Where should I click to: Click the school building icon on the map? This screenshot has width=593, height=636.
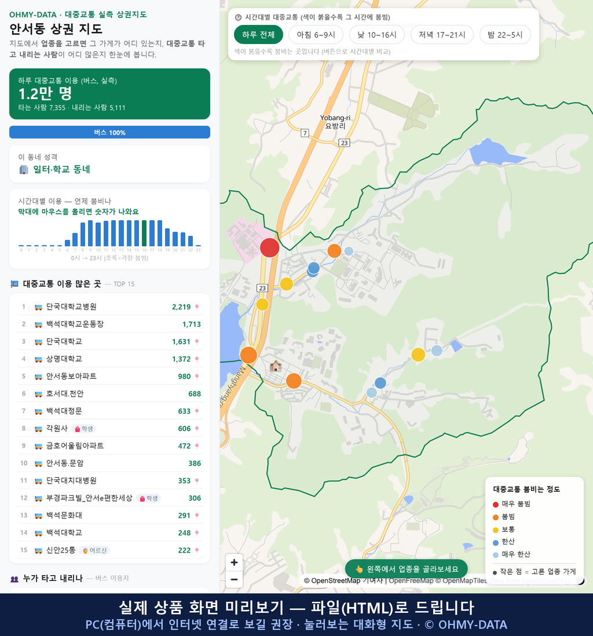(276, 366)
